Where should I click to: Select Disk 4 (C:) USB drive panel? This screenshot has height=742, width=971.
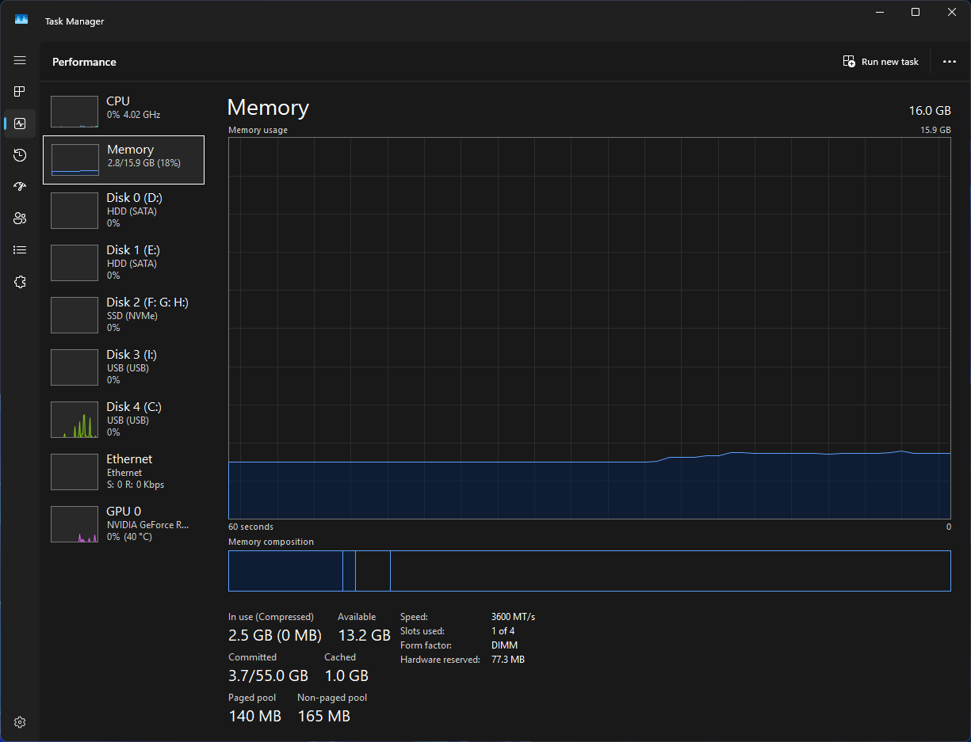click(x=123, y=419)
